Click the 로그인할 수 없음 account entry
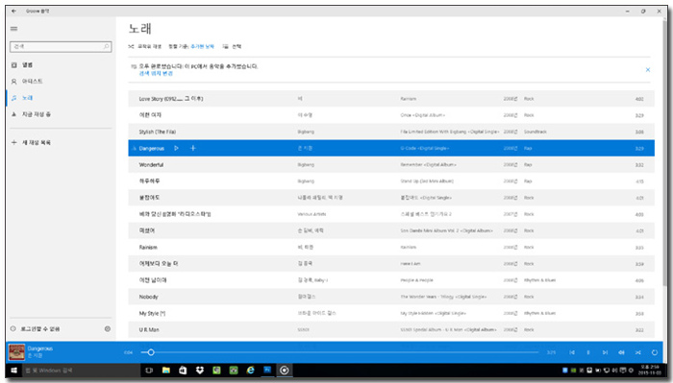The width and height of the screenshot is (673, 383). click(40, 329)
